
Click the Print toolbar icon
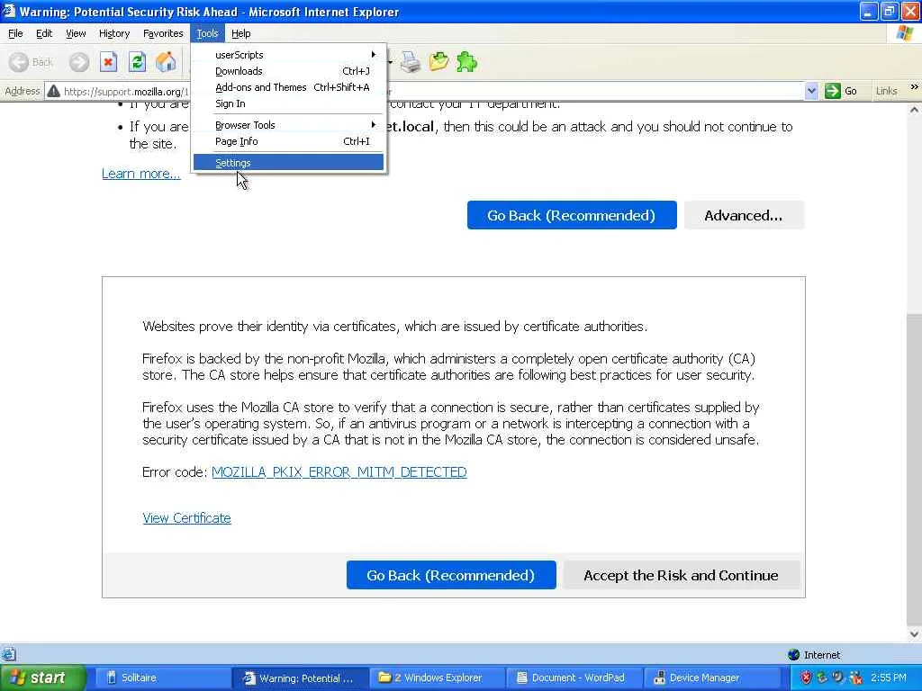(411, 62)
